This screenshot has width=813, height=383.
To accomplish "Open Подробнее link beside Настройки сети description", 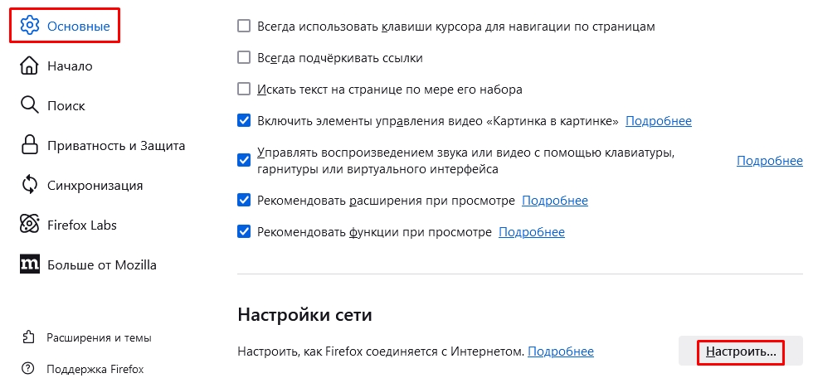I will pos(561,351).
